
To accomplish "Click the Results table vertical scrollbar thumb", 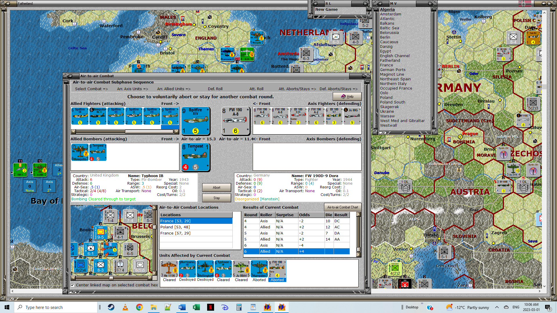I will [359, 250].
